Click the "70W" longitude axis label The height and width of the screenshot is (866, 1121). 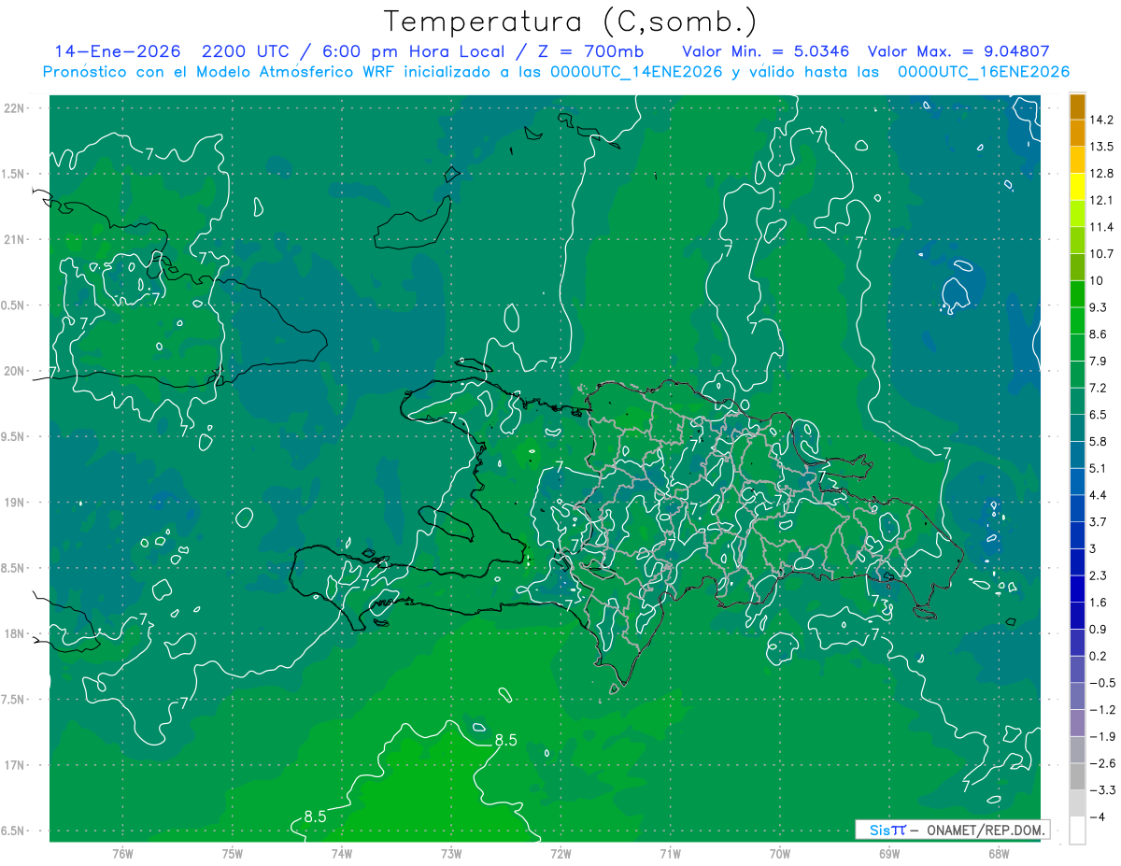(780, 854)
